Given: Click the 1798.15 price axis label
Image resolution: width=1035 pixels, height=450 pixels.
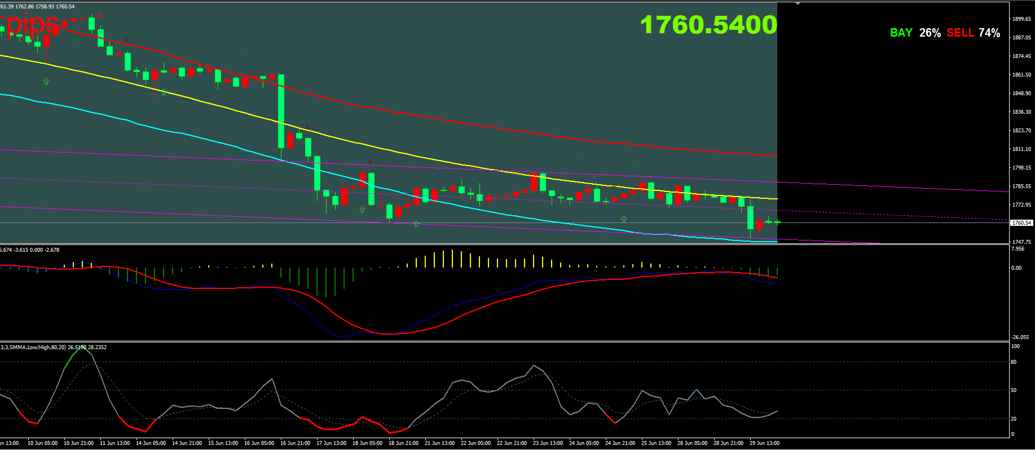Looking at the screenshot, I should 1021,168.
